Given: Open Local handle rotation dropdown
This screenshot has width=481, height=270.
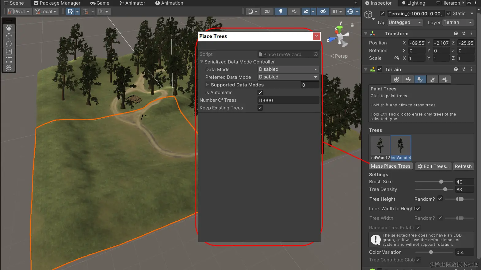Looking at the screenshot, I should (46, 11).
